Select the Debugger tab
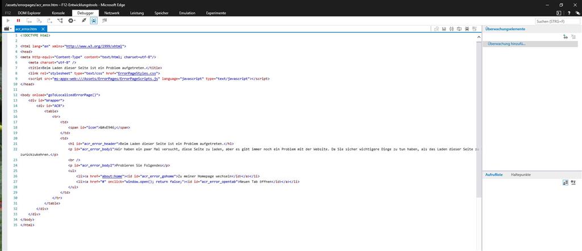This screenshot has height=251, width=582. 85,13
